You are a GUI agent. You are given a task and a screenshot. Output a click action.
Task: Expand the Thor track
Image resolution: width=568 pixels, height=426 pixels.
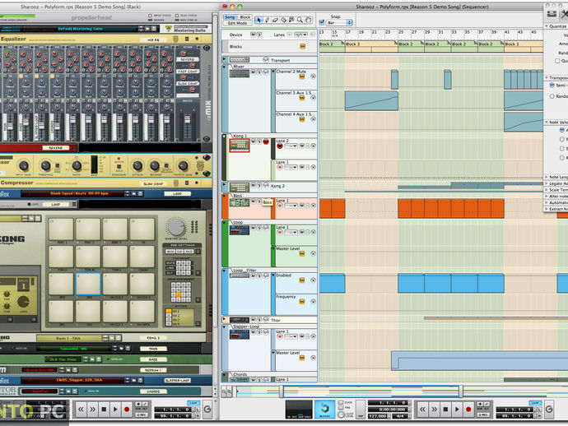pos(225,319)
